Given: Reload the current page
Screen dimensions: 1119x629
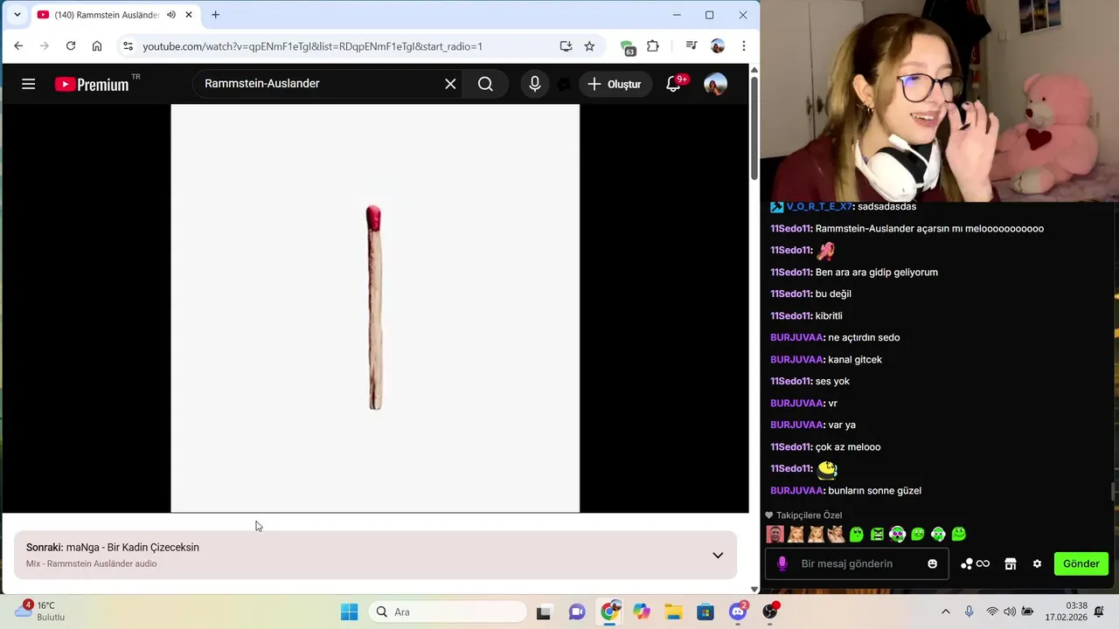Looking at the screenshot, I should 71,46.
